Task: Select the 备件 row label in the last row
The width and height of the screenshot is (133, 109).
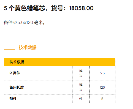Action: point(13,99)
